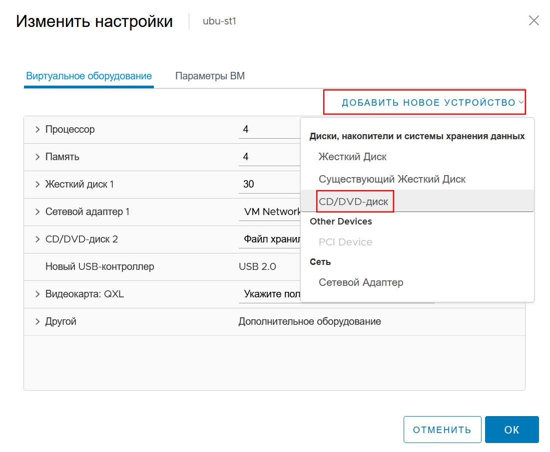
Task: Confirm changes with the OK button
Action: [512, 430]
